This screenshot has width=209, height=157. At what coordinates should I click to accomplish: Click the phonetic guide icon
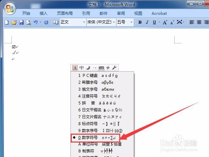point(180,22)
